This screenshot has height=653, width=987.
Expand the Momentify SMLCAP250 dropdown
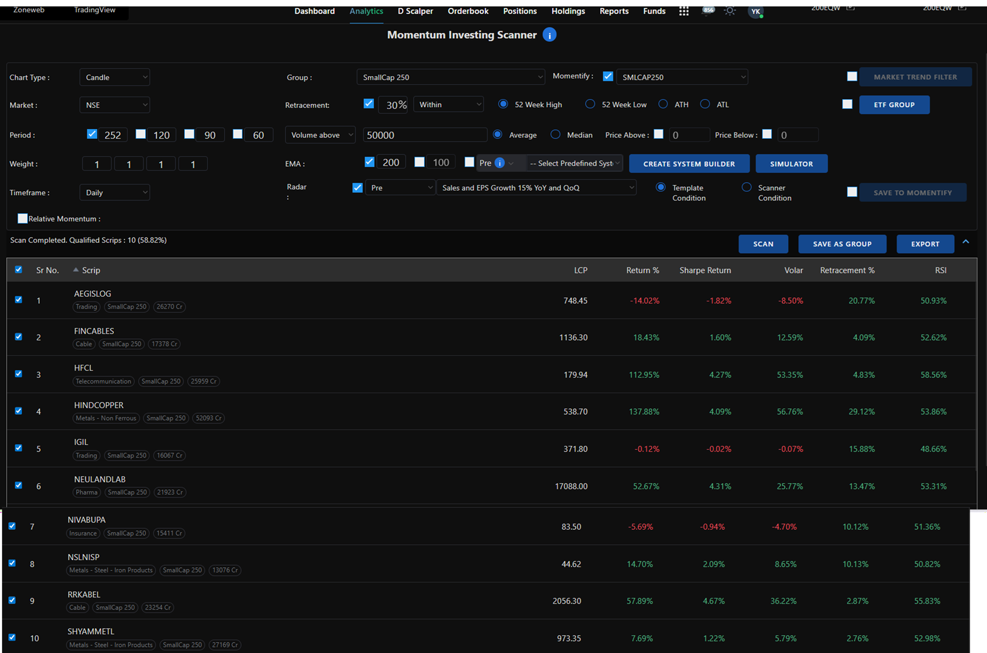coord(682,77)
